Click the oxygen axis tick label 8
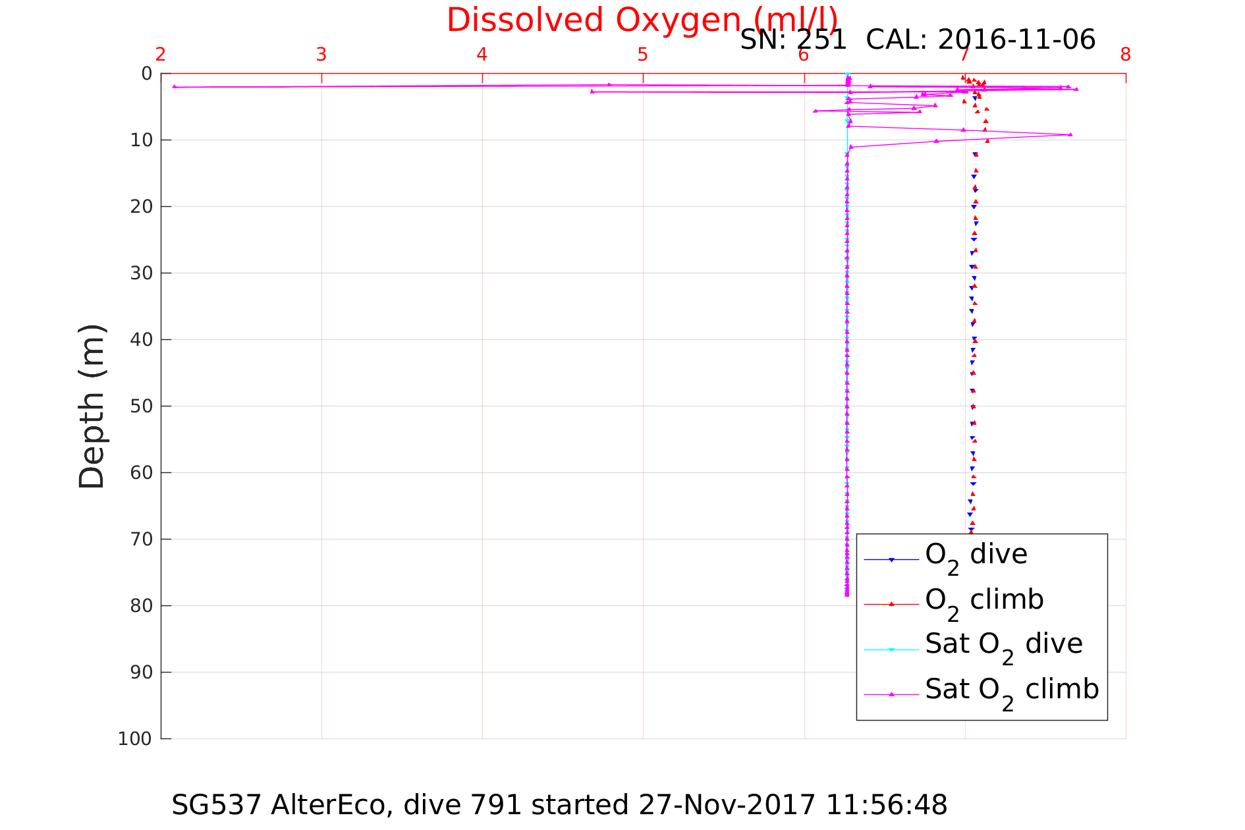Image resolution: width=1245 pixels, height=830 pixels. point(1126,55)
